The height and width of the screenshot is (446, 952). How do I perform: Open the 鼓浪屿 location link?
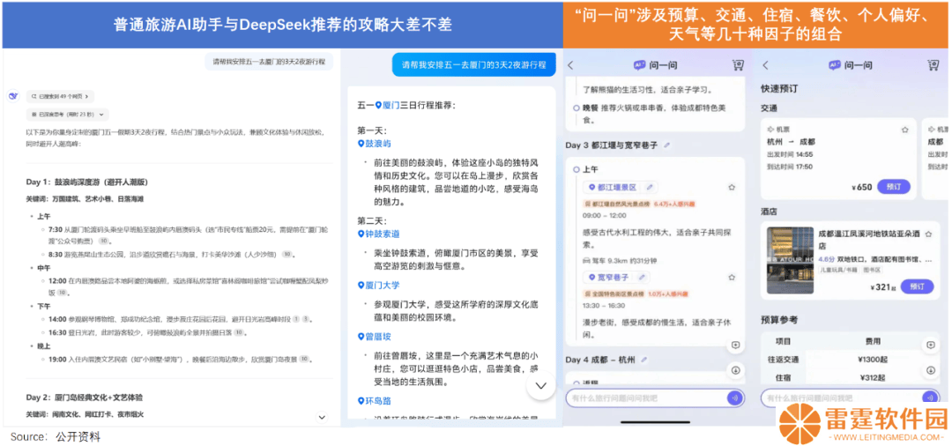point(374,144)
